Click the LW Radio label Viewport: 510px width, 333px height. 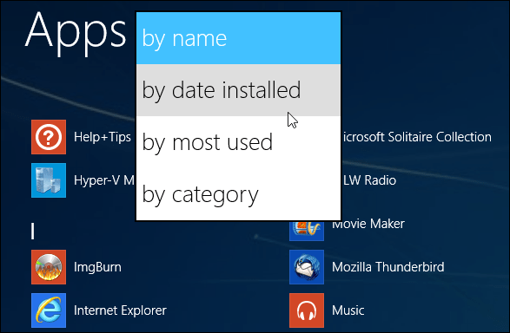point(369,180)
